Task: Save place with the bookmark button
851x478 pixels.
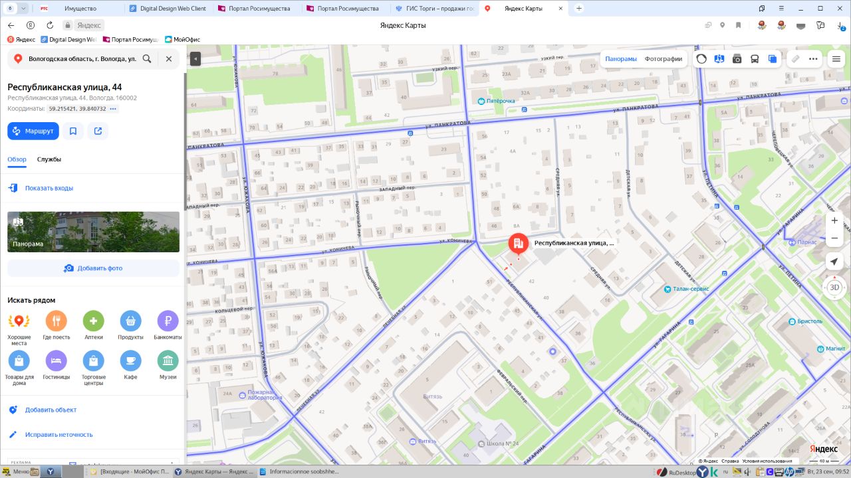Action: pyautogui.click(x=73, y=131)
